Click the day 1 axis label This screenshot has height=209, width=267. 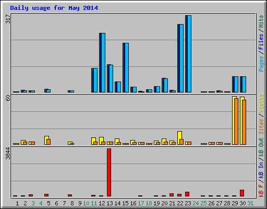pos(17,203)
